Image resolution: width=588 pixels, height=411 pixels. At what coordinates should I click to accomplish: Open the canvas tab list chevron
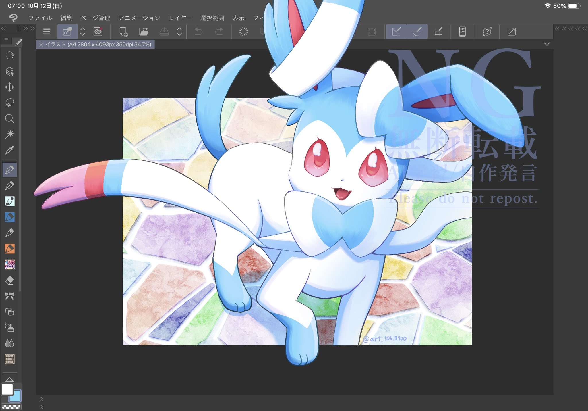point(547,44)
